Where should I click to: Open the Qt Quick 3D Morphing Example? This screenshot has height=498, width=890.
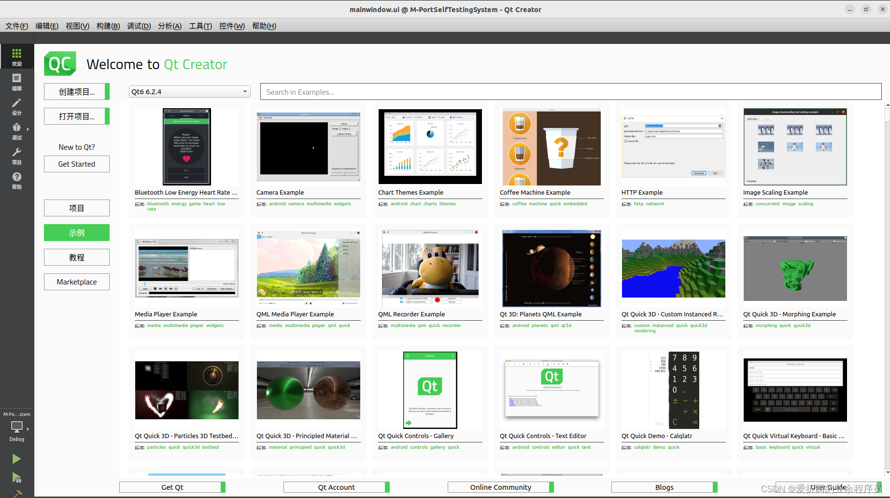(x=795, y=269)
